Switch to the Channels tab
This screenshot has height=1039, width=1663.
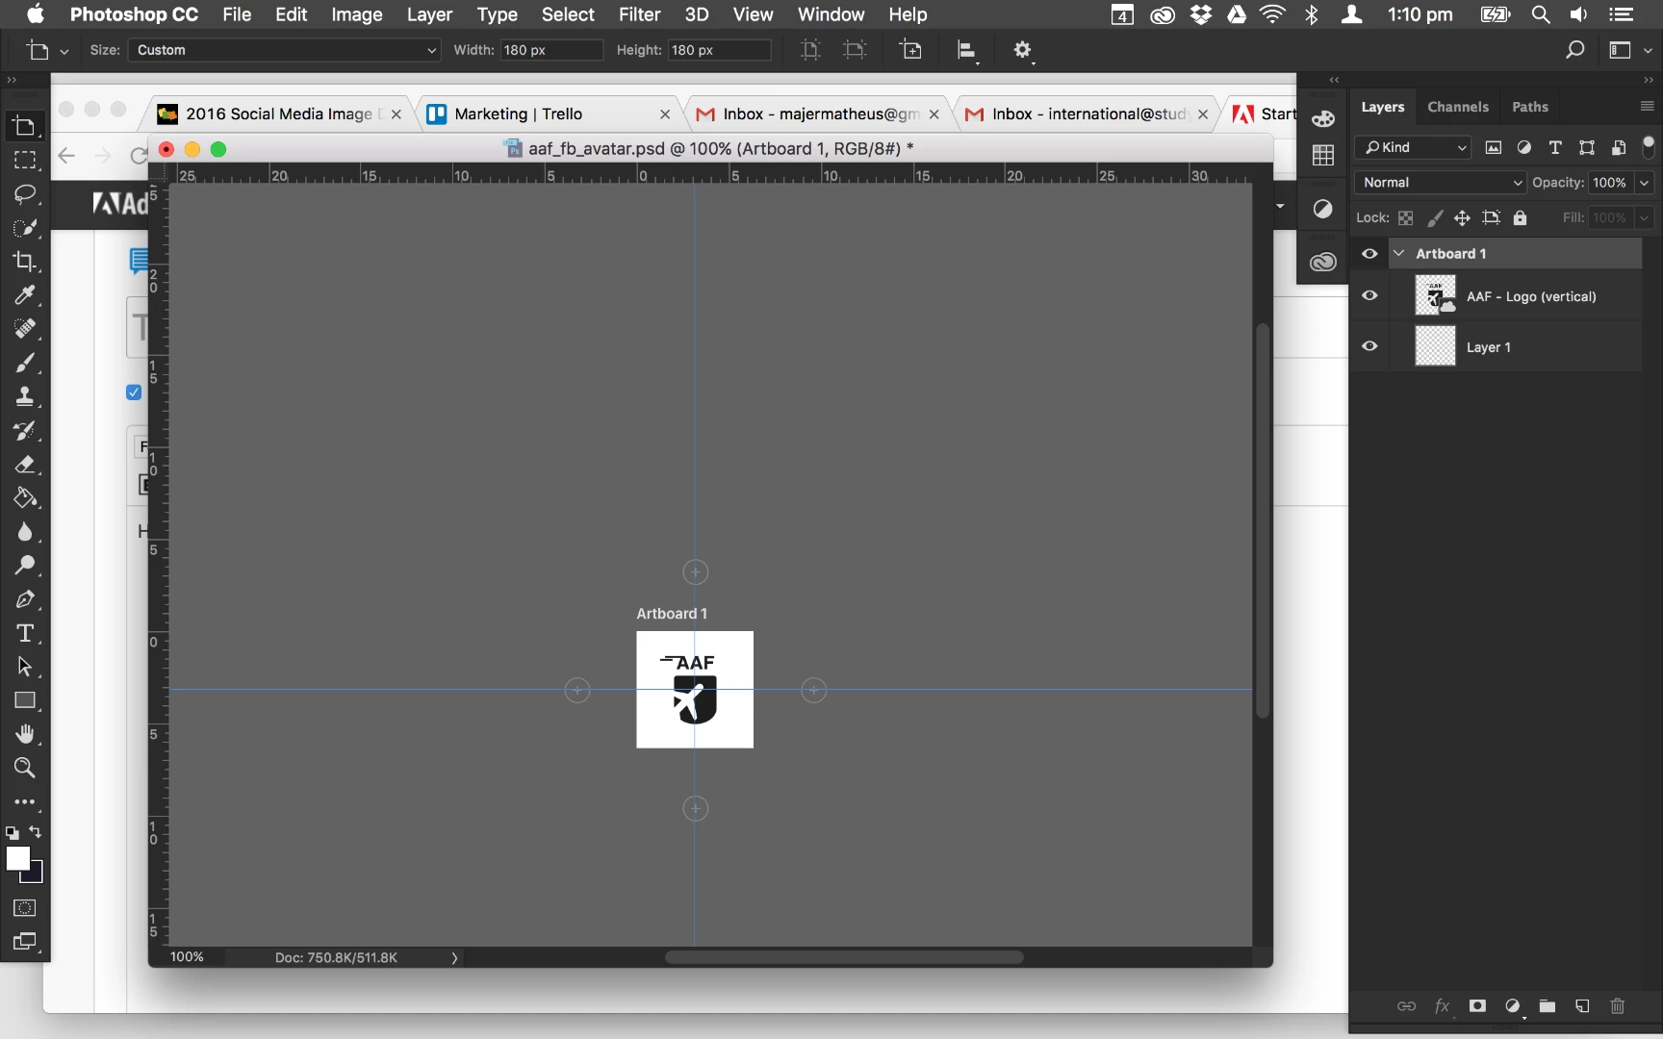click(x=1457, y=107)
